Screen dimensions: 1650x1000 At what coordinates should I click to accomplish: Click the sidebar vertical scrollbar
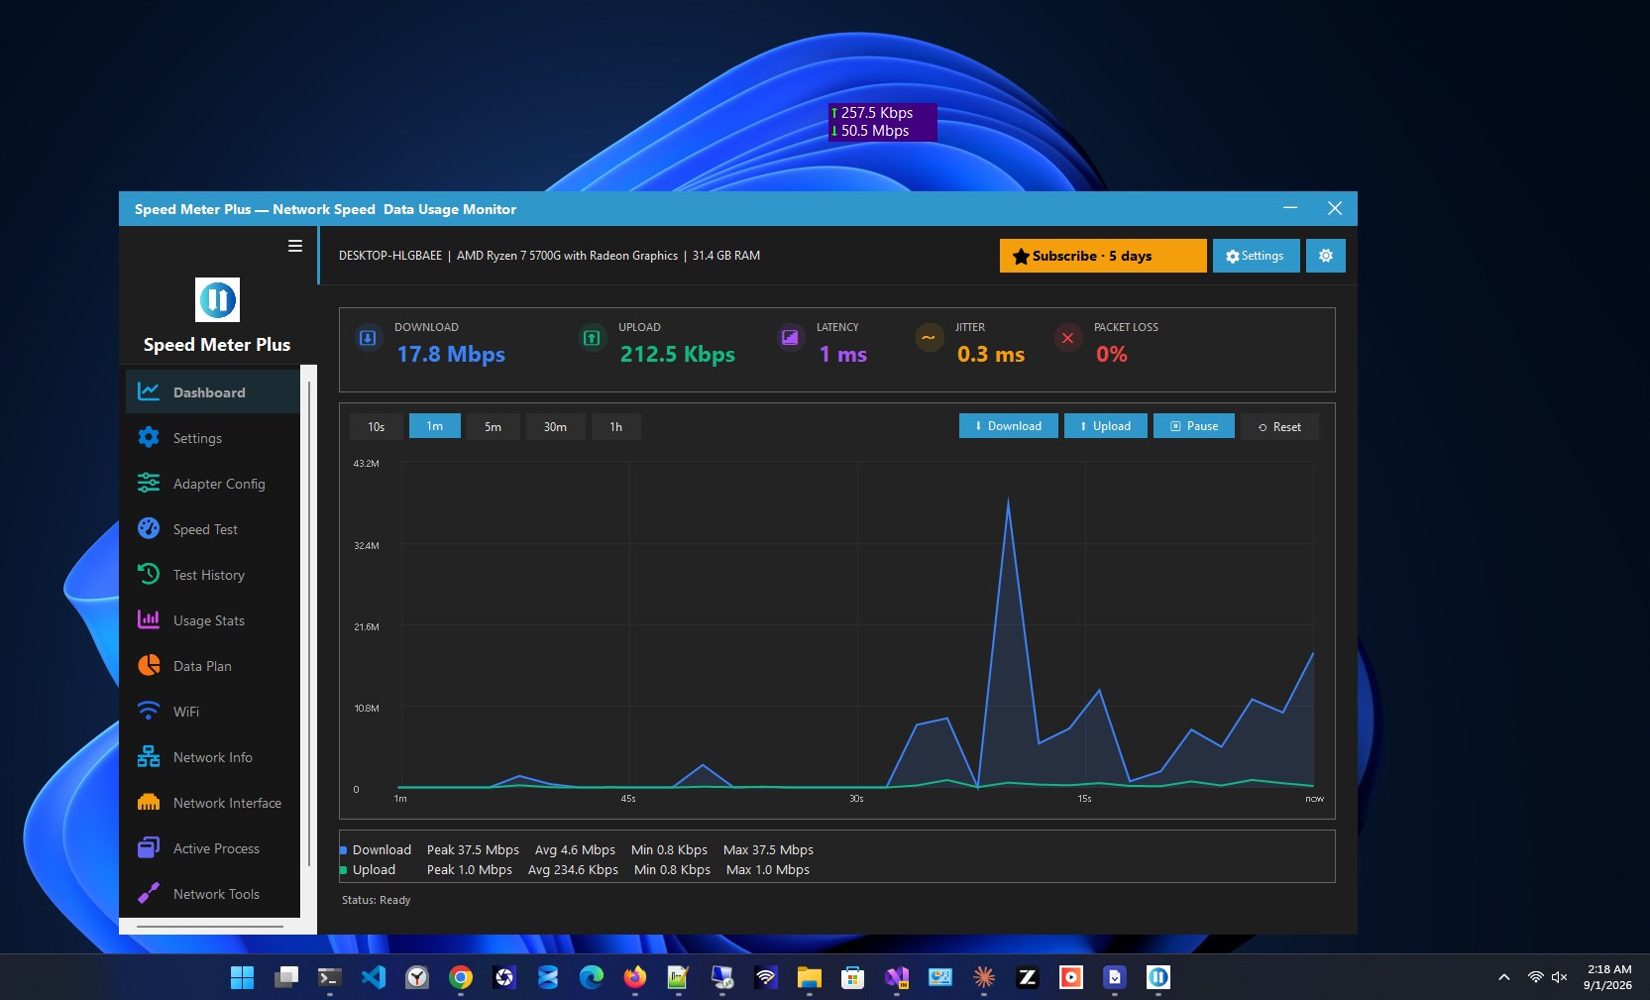(x=309, y=624)
